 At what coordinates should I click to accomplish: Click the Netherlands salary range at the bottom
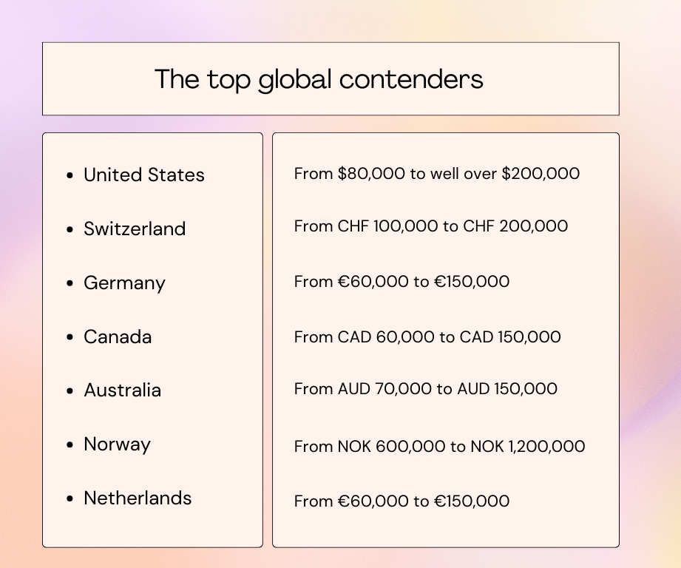coord(402,501)
